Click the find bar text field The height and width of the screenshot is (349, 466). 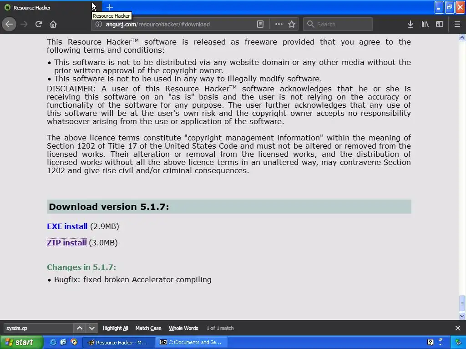point(38,328)
